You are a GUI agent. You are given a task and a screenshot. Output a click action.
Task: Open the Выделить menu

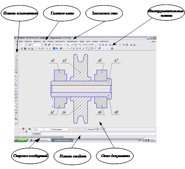(37, 41)
